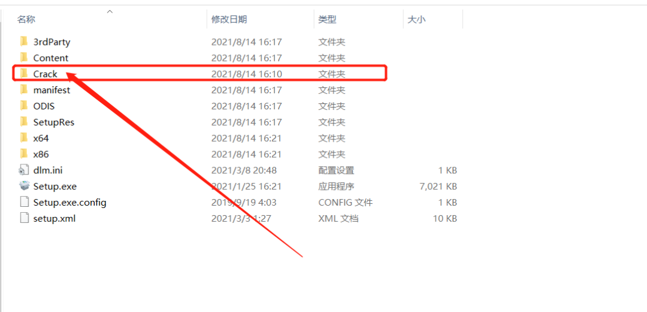Click the modified date of the x64 folder

tap(246, 138)
